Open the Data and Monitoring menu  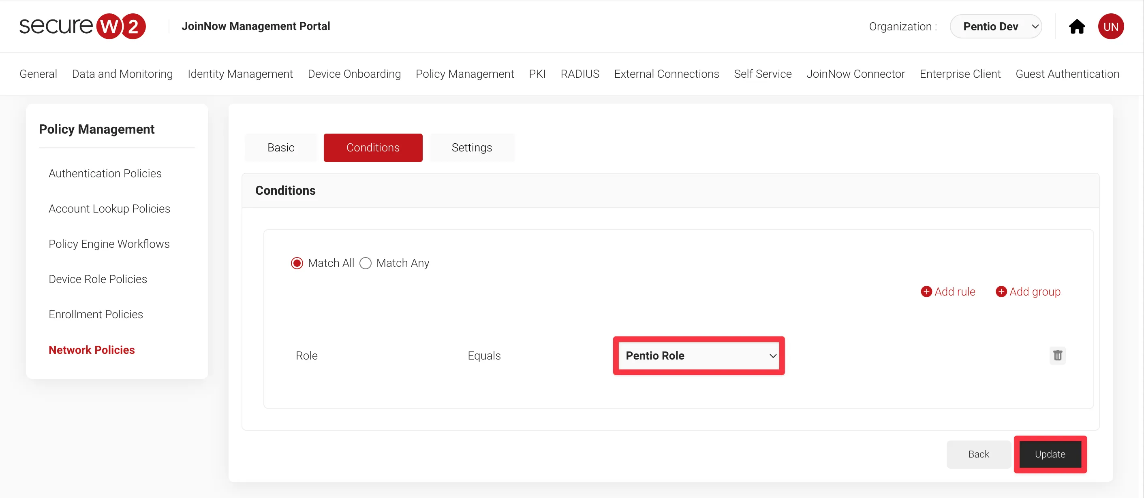(122, 74)
